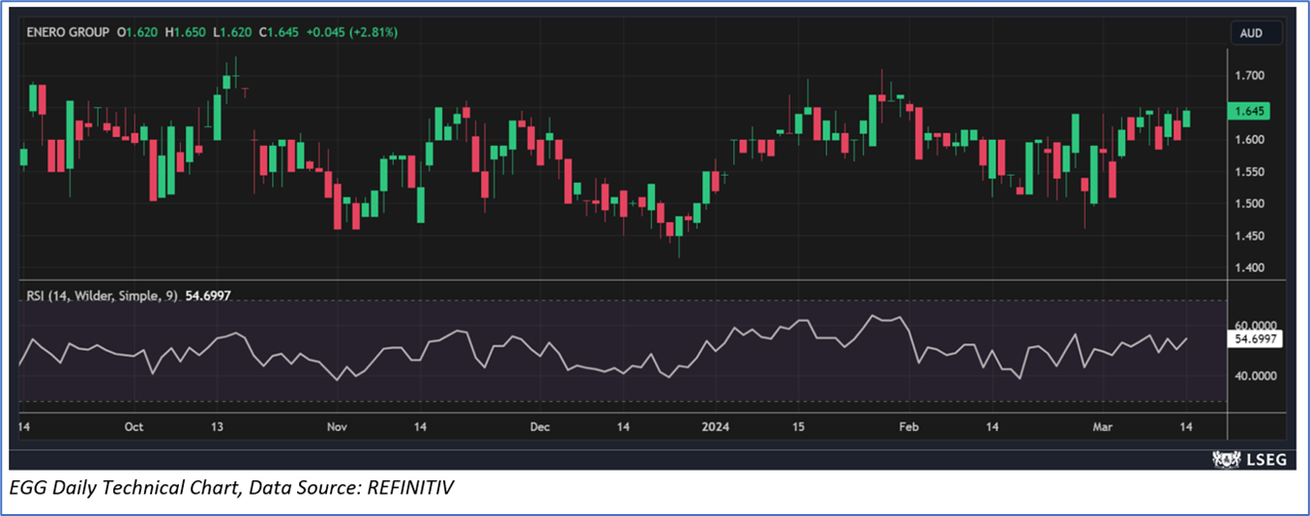Click the LSEG logo
The image size is (1310, 516).
pos(1250,460)
